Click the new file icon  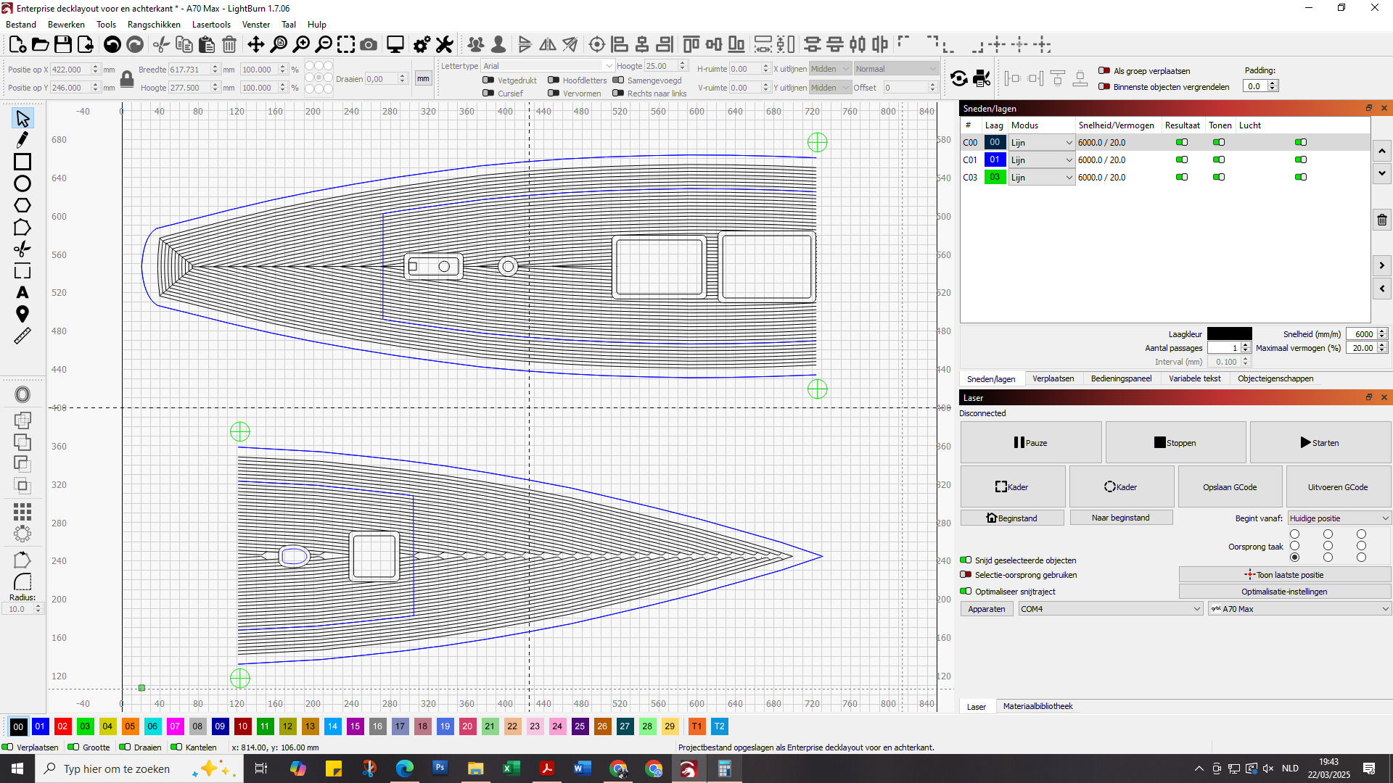(x=18, y=45)
